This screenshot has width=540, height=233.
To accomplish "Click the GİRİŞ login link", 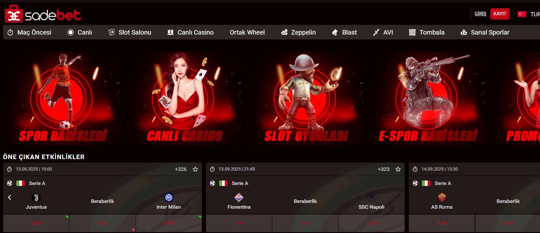I will click(480, 14).
